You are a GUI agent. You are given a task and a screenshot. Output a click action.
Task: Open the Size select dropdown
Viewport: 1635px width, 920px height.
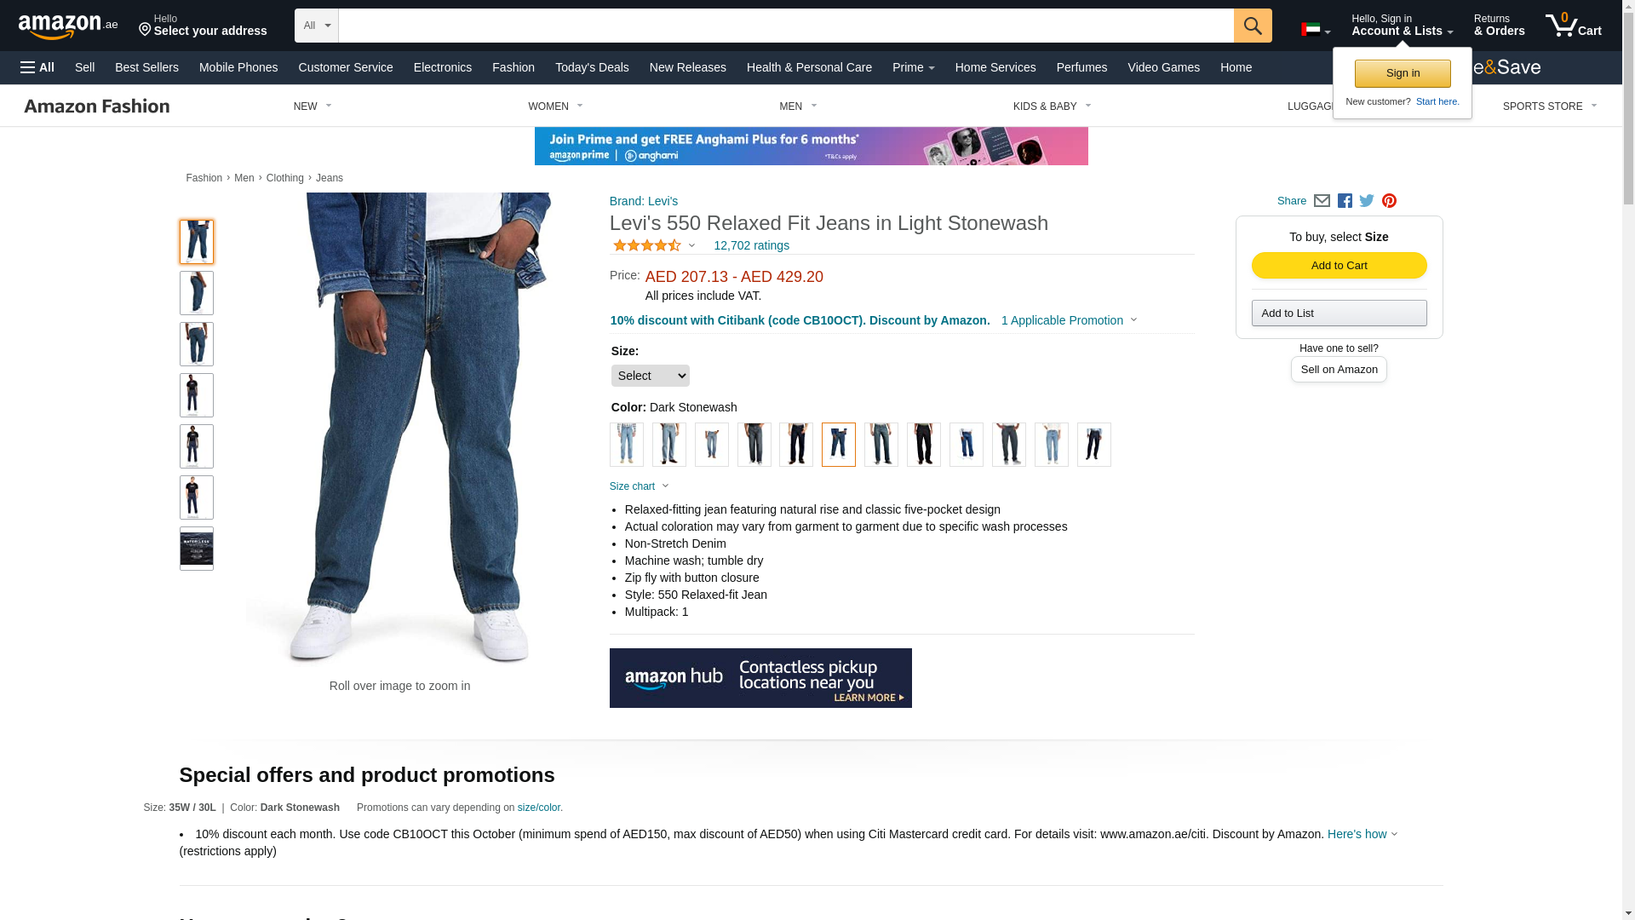click(x=651, y=376)
